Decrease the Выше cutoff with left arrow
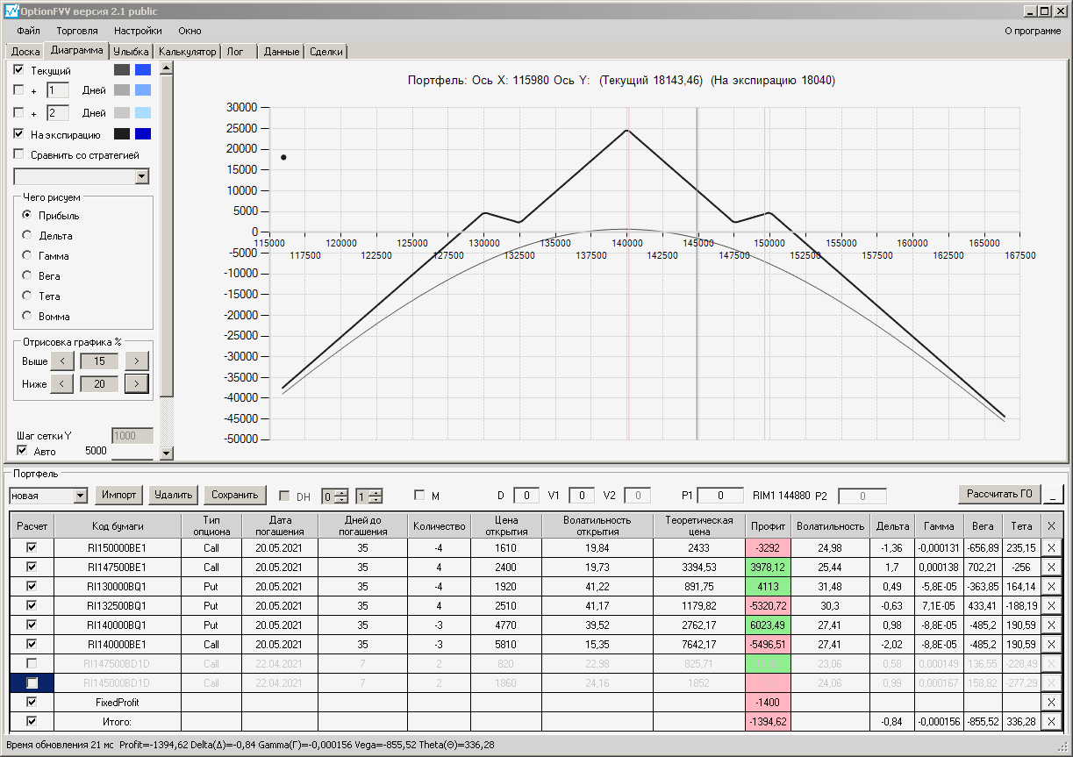 62,361
